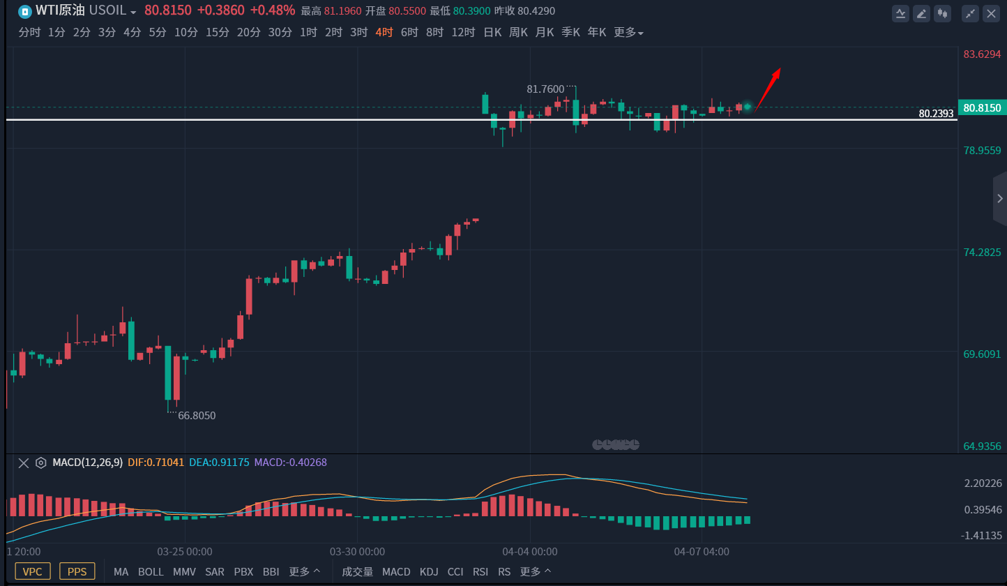Switch to 1时 timeframe
This screenshot has width=1007, height=586.
[308, 32]
